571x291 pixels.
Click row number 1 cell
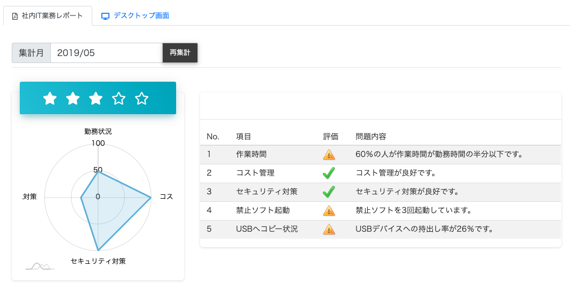(209, 154)
